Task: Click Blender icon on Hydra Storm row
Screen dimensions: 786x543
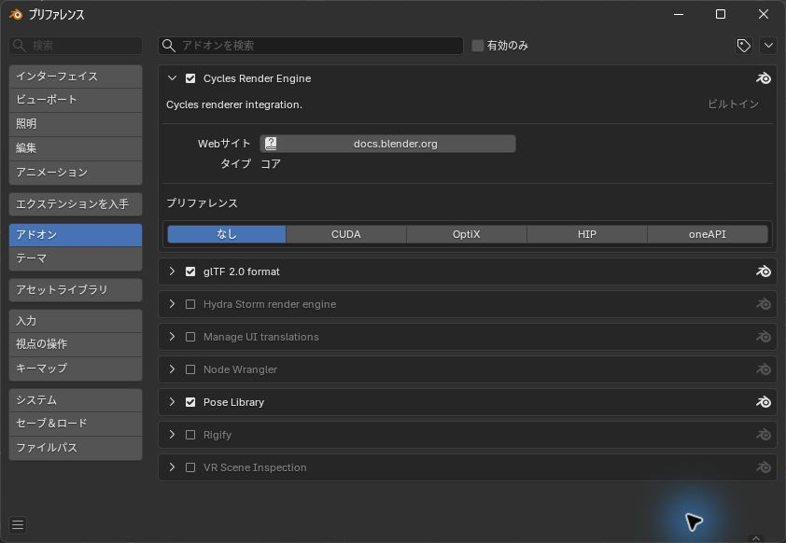Action: [763, 304]
